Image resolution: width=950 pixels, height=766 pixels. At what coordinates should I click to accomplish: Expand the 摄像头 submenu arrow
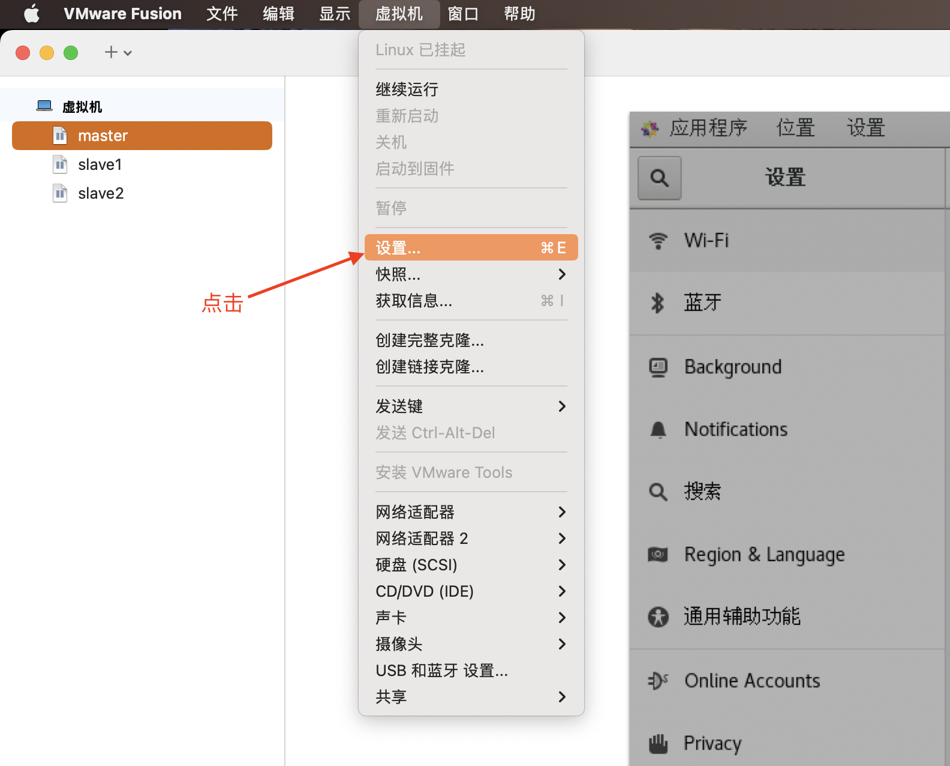[562, 644]
